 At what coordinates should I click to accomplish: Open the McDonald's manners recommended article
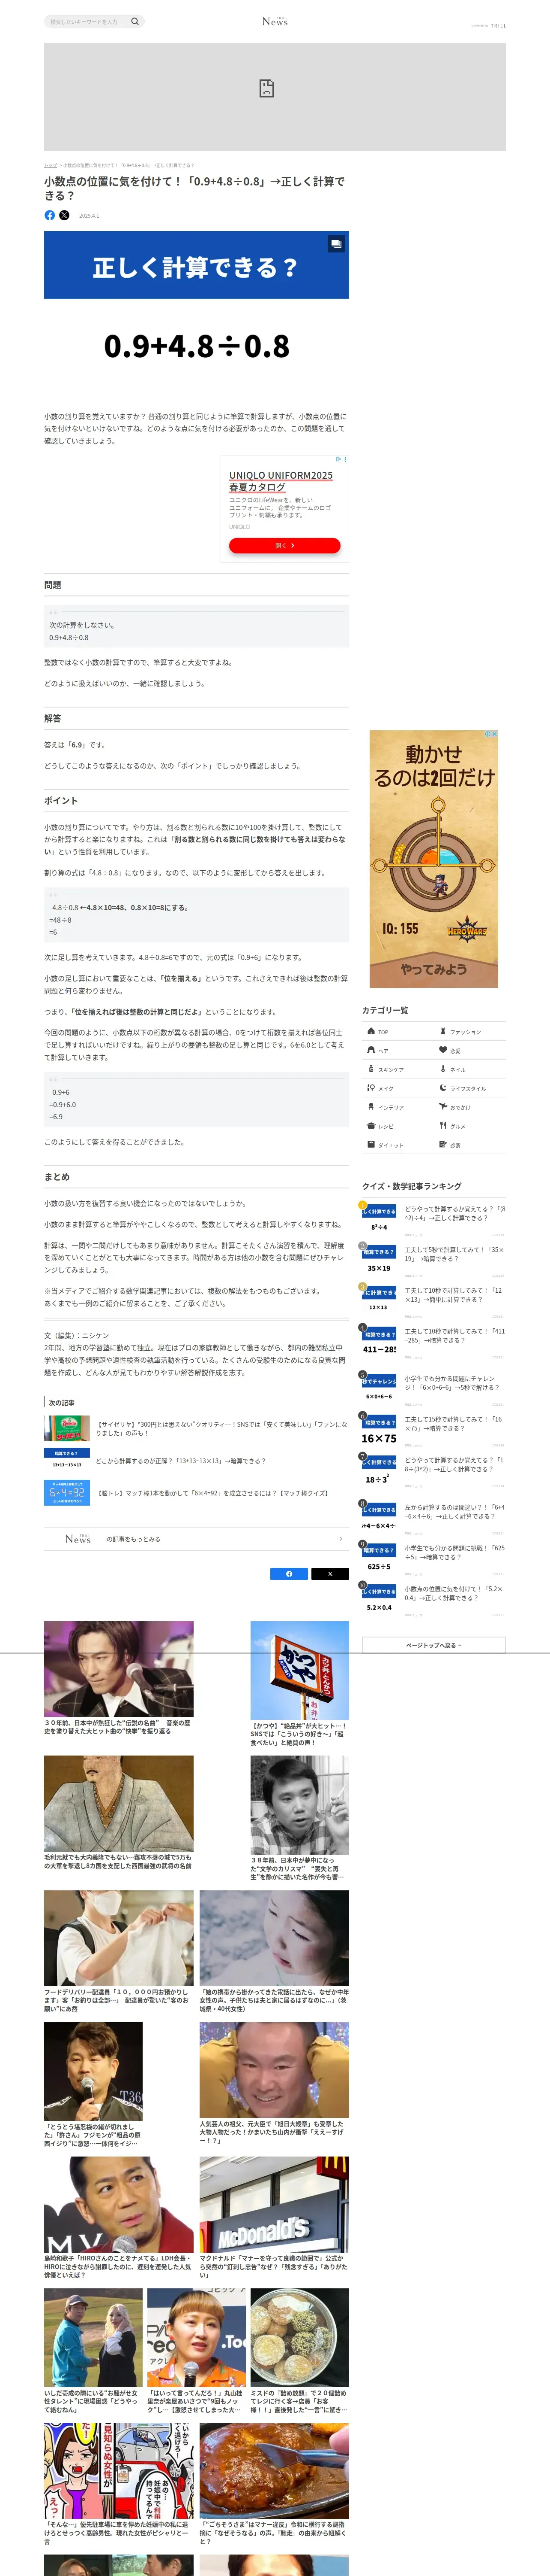pos(275,2218)
